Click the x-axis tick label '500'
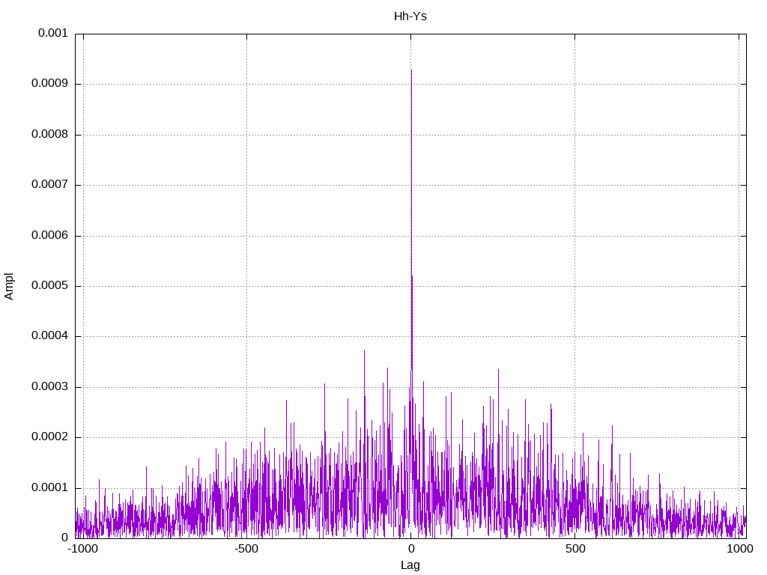This screenshot has height=575, width=767. pos(575,549)
